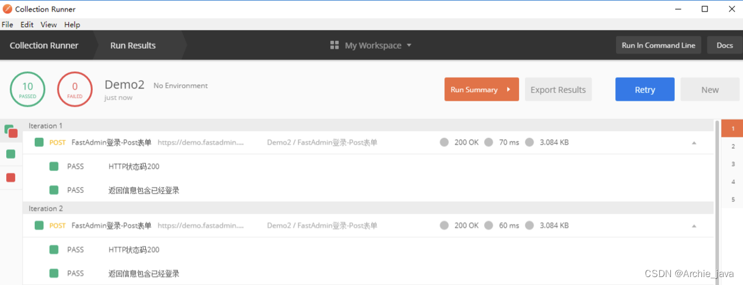Viewport: 743px width, 285px height.
Task: Click the Iteration 2 collection path Demo2 / FastAdmin
Action: pos(322,225)
